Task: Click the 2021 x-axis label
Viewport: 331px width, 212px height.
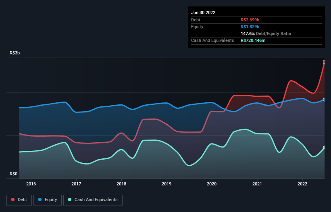Action: [257, 184]
